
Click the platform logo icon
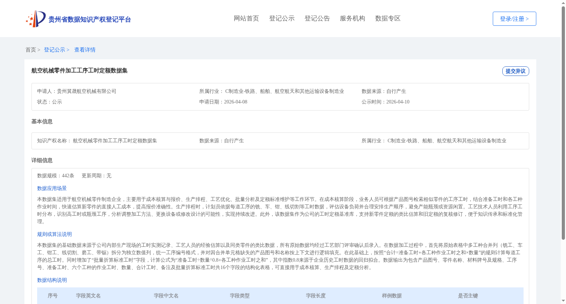[x=36, y=19]
